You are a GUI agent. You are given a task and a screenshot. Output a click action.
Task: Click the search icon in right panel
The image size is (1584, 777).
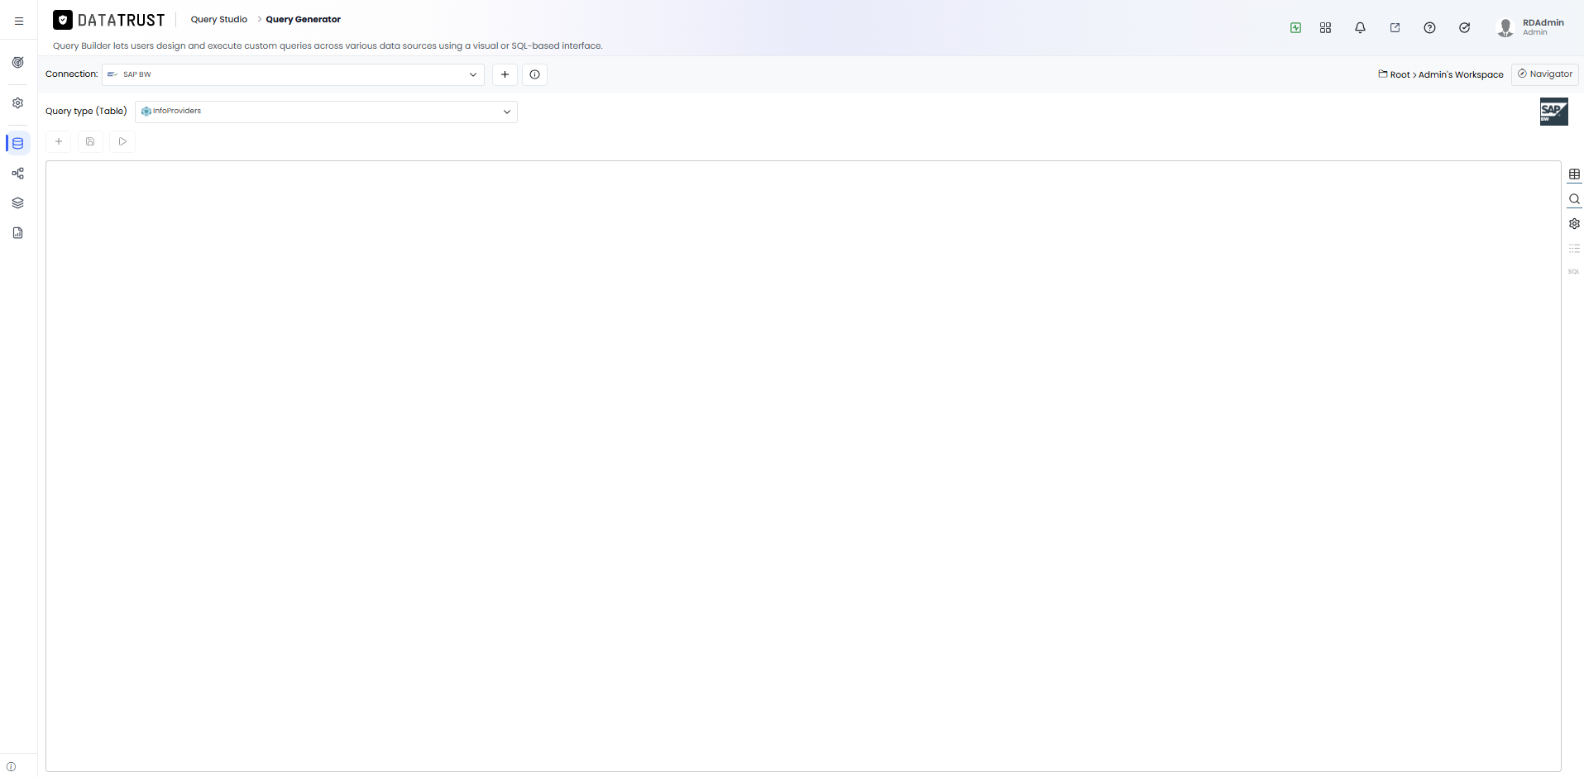(x=1574, y=199)
